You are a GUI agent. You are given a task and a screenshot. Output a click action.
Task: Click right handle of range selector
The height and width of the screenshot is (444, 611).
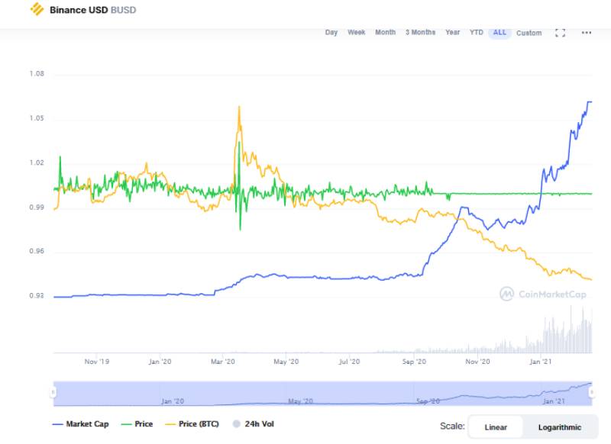[593, 392]
